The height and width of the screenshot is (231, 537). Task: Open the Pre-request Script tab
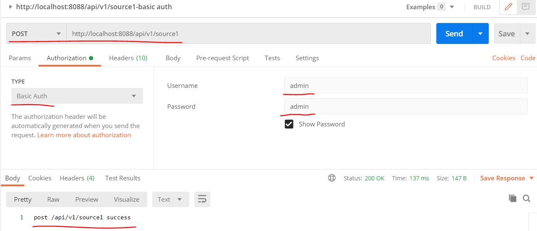pos(222,58)
